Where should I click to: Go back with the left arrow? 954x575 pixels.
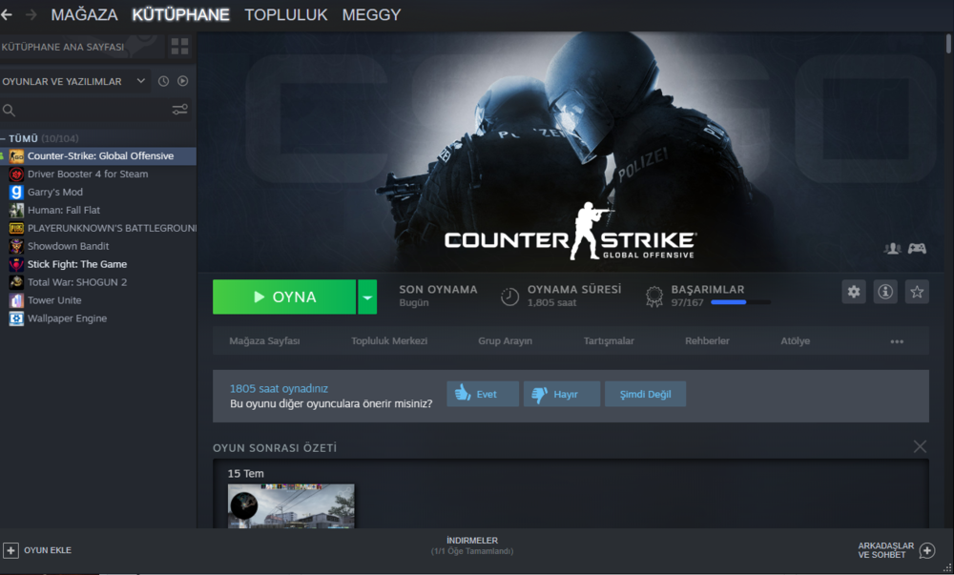point(6,14)
